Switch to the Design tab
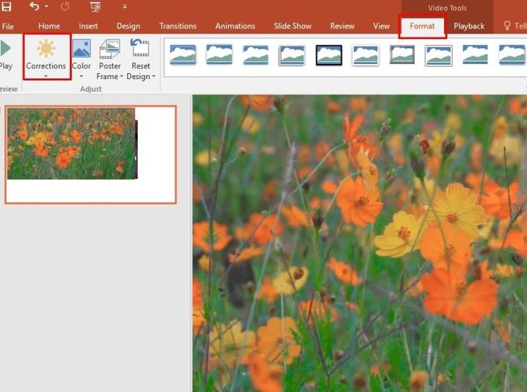This screenshot has height=392, width=527. point(129,26)
